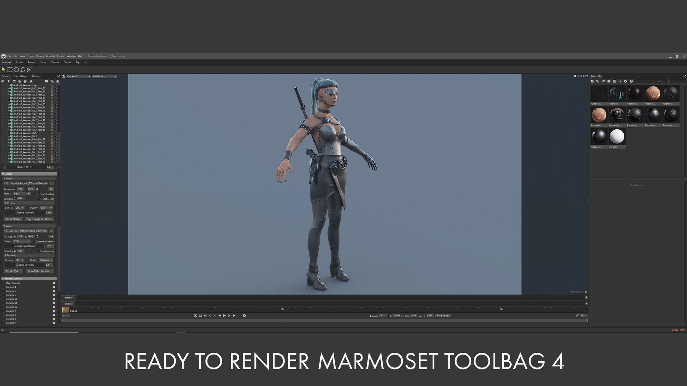
Task: Toggle the green loop playback icon
Action: (x=200, y=316)
